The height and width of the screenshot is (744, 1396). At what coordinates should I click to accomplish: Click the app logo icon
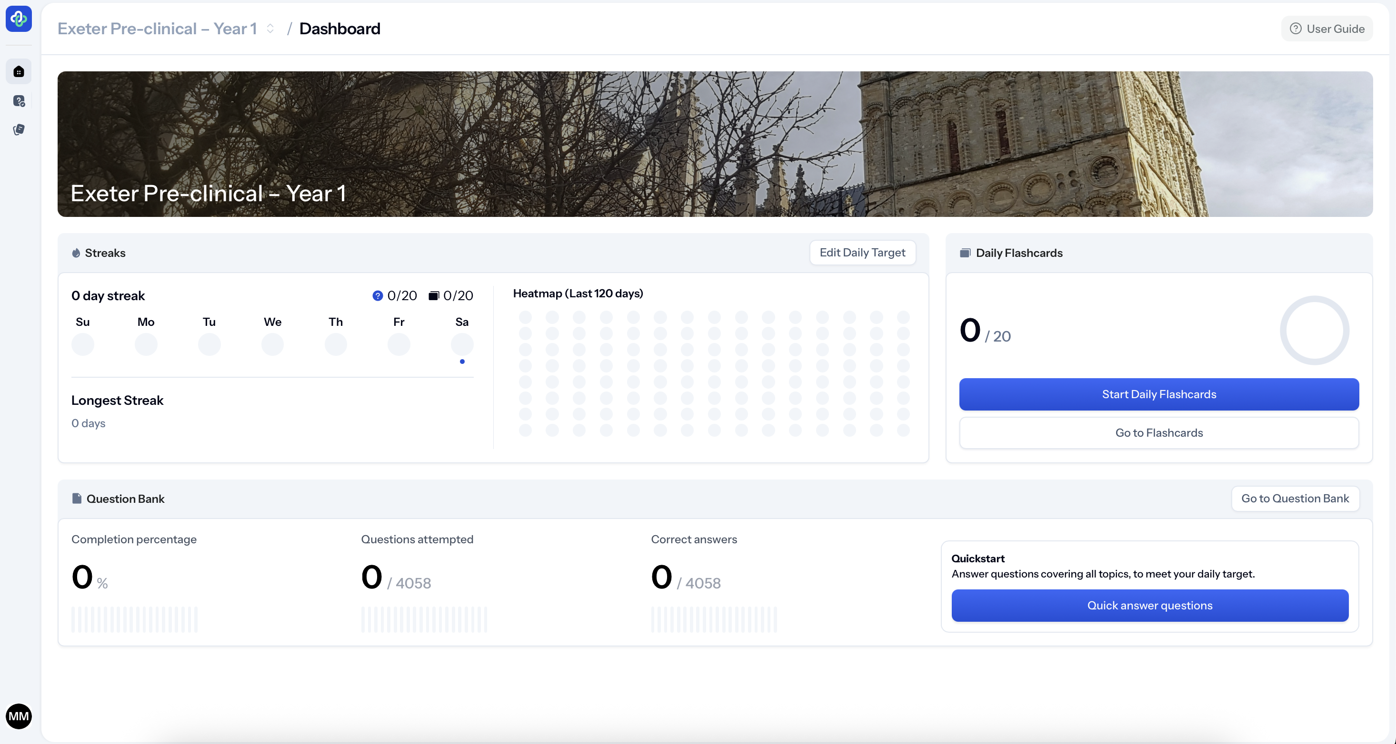pos(19,19)
